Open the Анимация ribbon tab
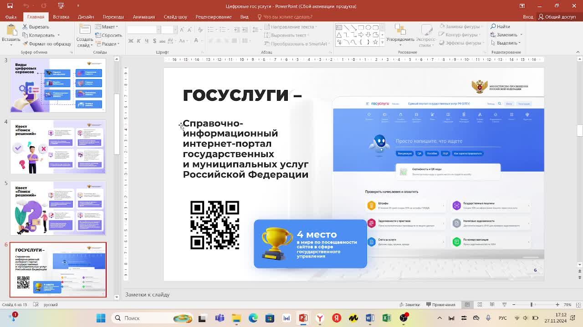 [x=144, y=17]
